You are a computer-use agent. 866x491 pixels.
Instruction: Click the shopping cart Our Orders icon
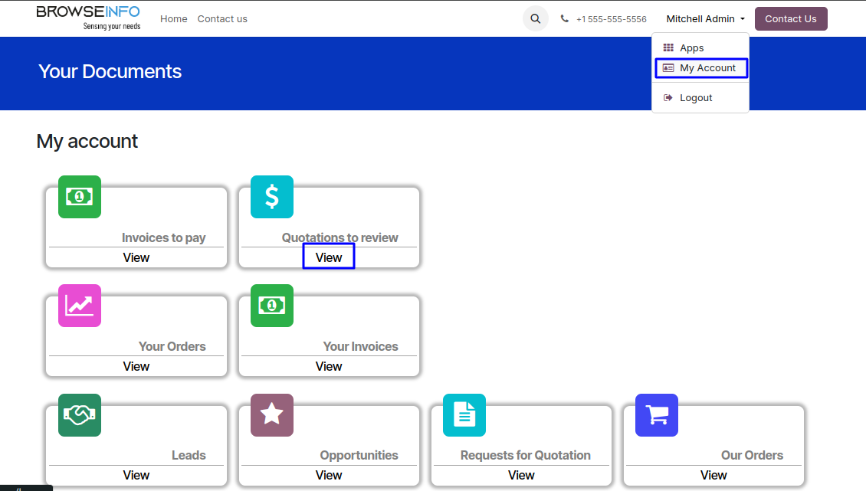(x=657, y=414)
